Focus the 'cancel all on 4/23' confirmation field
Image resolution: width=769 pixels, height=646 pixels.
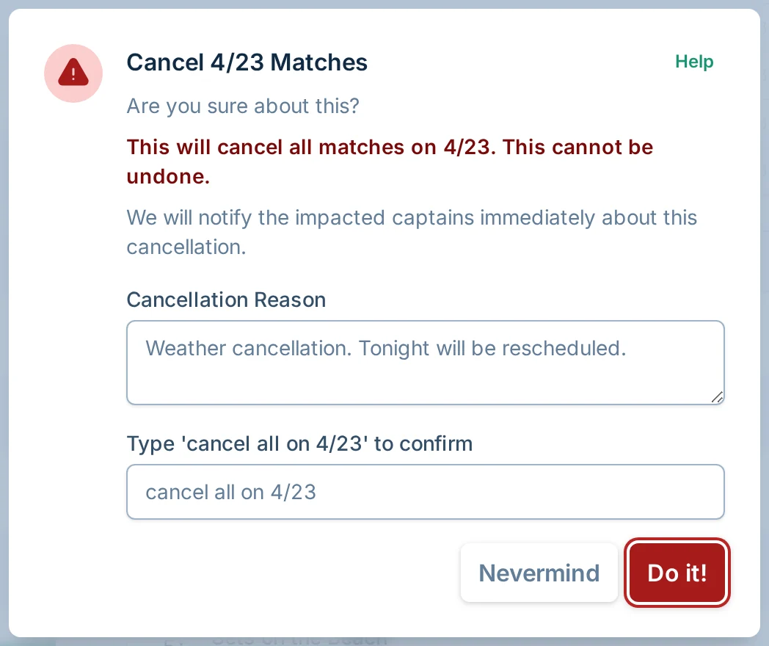426,492
